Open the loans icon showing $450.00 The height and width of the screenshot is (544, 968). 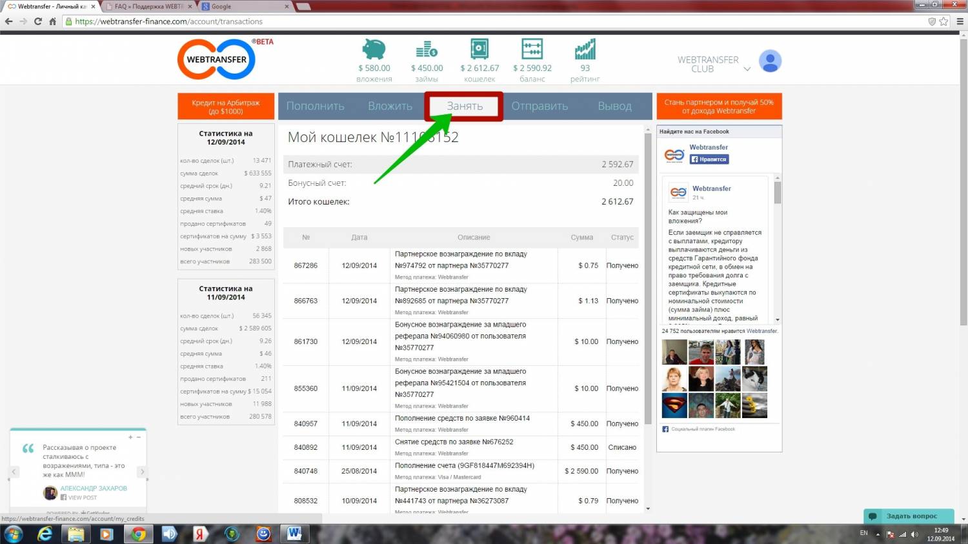click(427, 49)
